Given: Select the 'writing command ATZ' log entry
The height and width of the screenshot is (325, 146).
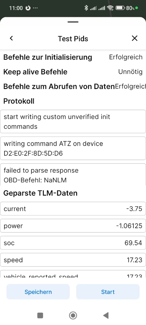Looking at the screenshot, I should pyautogui.click(x=73, y=149).
